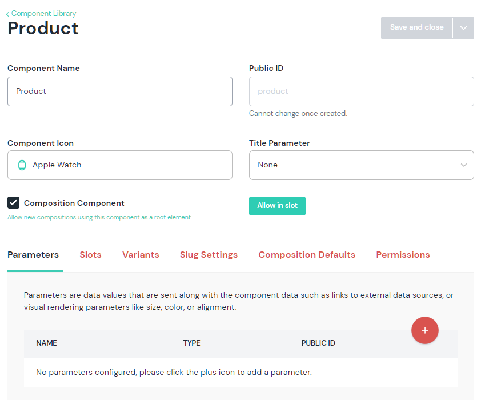
Task: Go to the Permissions tab
Action: point(403,255)
